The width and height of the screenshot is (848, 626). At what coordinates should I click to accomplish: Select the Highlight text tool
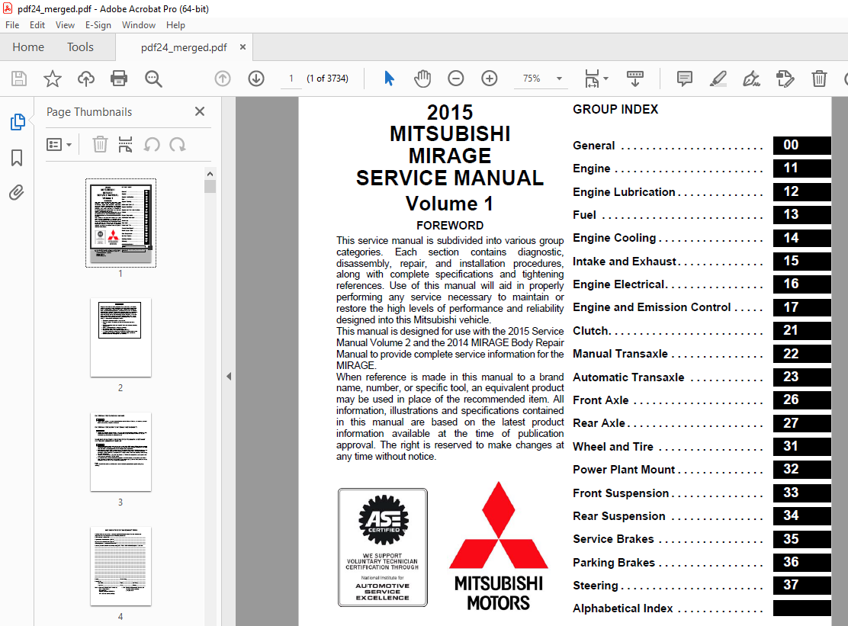pos(718,79)
